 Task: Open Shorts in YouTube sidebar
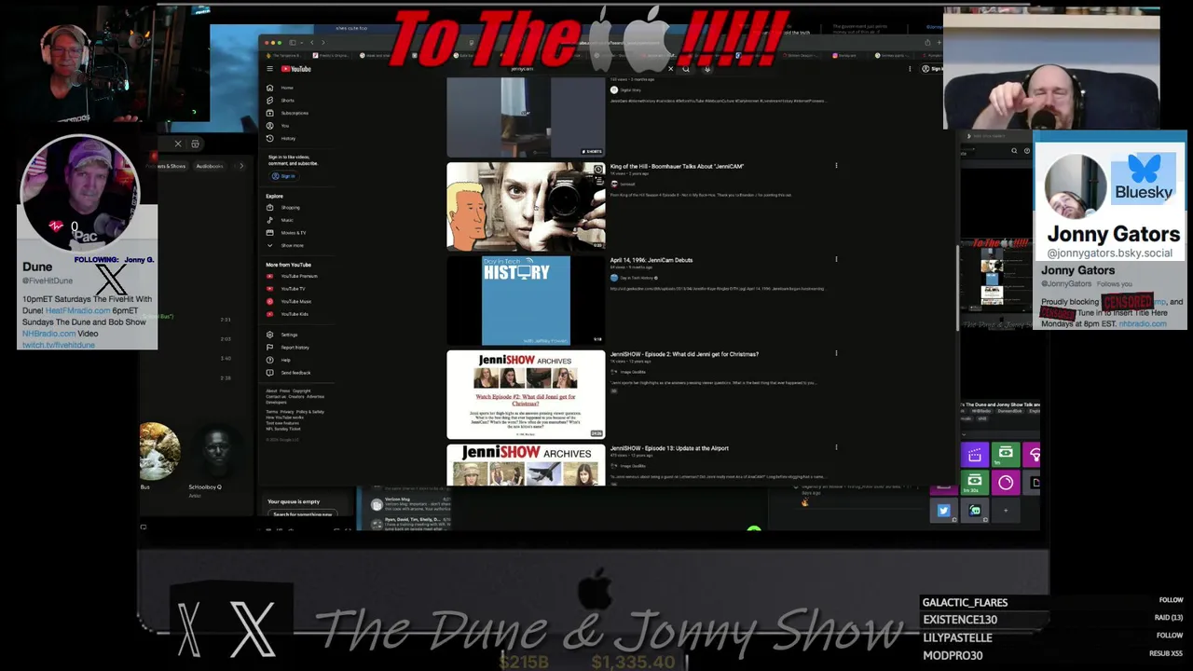coord(281,101)
